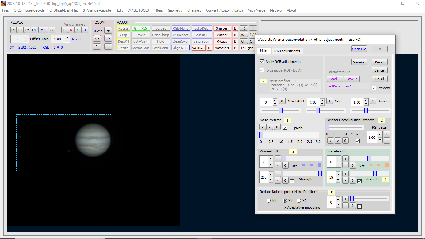
Task: Click the Wiener Deconvolution Strength slider
Action: (345, 127)
